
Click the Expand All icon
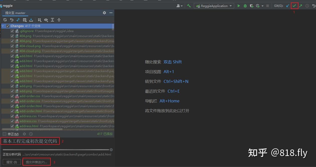tap(52, 20)
